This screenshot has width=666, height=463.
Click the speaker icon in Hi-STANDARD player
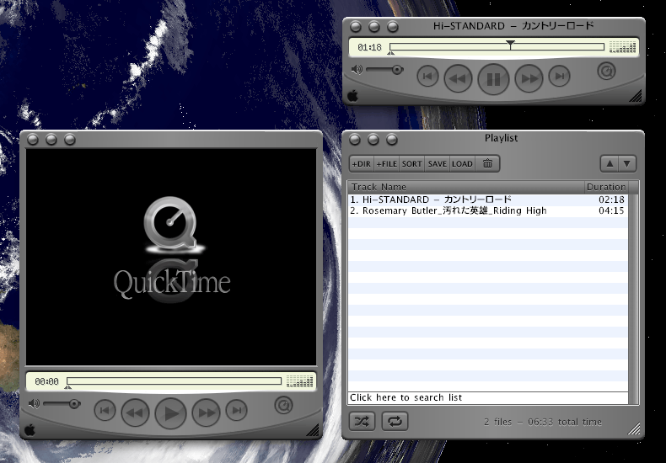coord(357,70)
